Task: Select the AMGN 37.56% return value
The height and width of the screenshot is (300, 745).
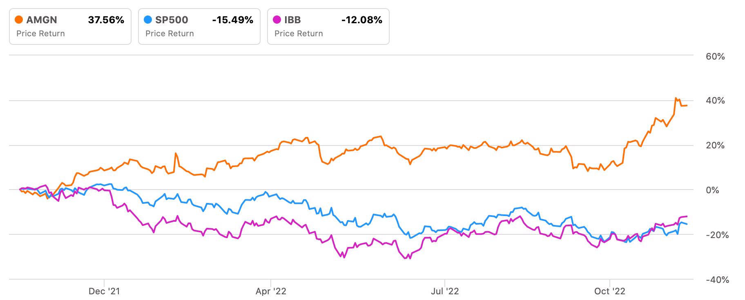Action: 106,20
